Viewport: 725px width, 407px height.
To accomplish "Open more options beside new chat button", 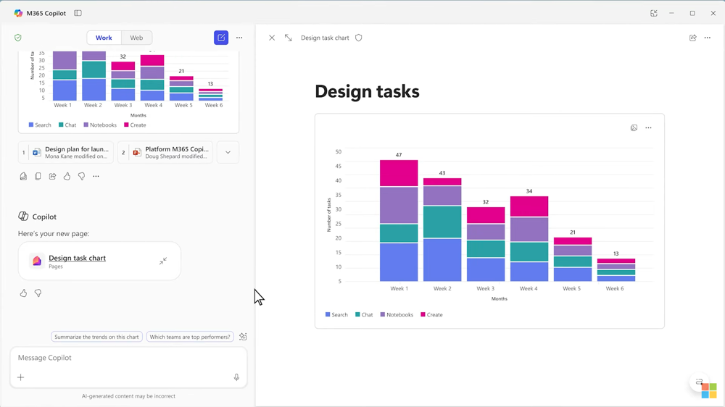I will (x=239, y=38).
